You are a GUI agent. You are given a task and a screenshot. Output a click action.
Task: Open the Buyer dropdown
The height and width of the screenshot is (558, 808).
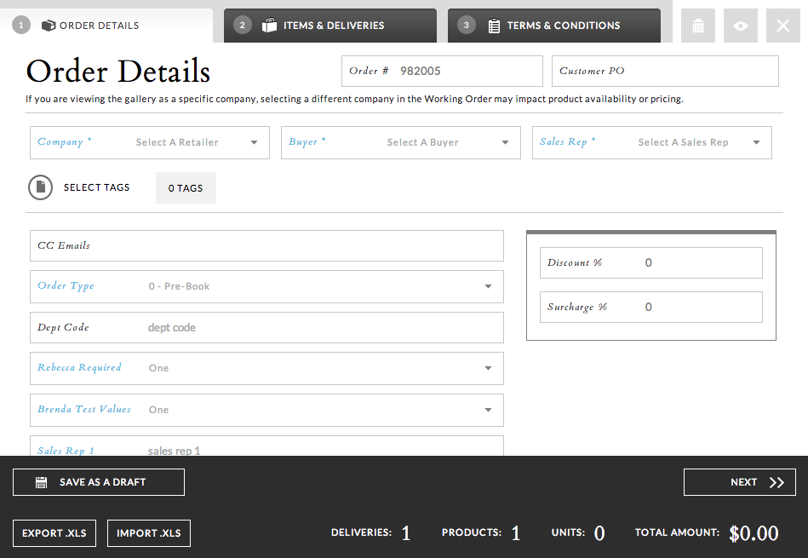[x=400, y=142]
